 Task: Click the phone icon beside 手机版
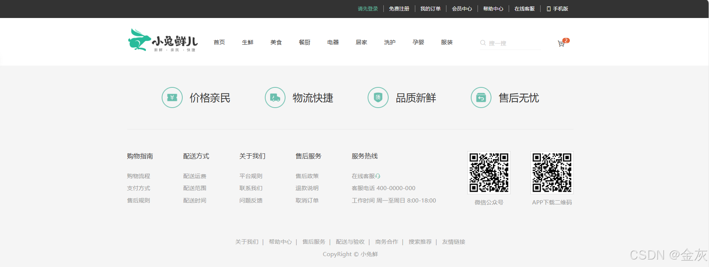[549, 9]
